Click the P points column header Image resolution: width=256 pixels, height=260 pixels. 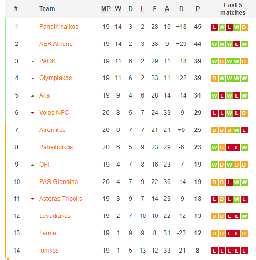point(198,9)
